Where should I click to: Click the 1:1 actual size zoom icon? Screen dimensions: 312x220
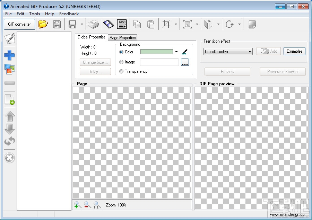click(97, 205)
